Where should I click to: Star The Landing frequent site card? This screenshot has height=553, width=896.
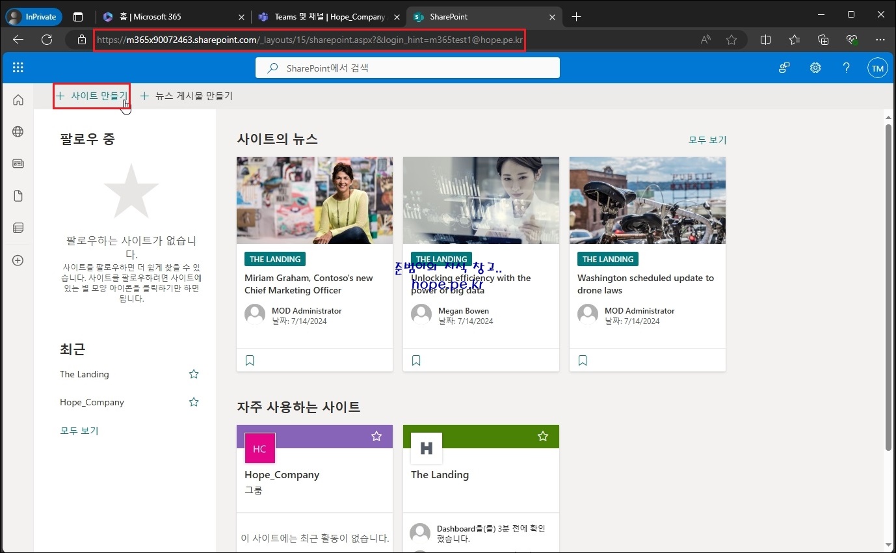[543, 436]
